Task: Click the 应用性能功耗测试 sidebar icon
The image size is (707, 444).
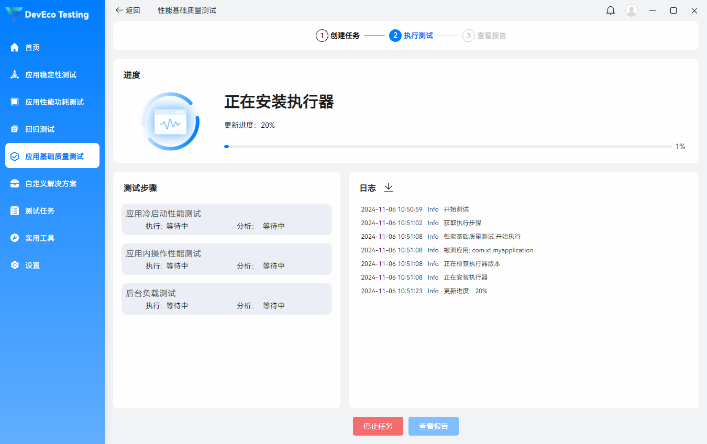Action: [15, 102]
